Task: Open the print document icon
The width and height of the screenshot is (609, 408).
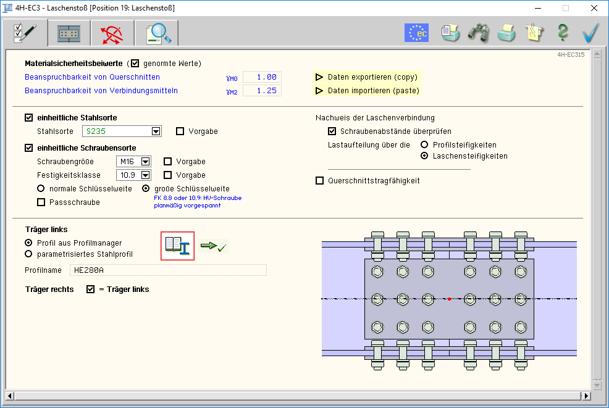Action: 450,33
